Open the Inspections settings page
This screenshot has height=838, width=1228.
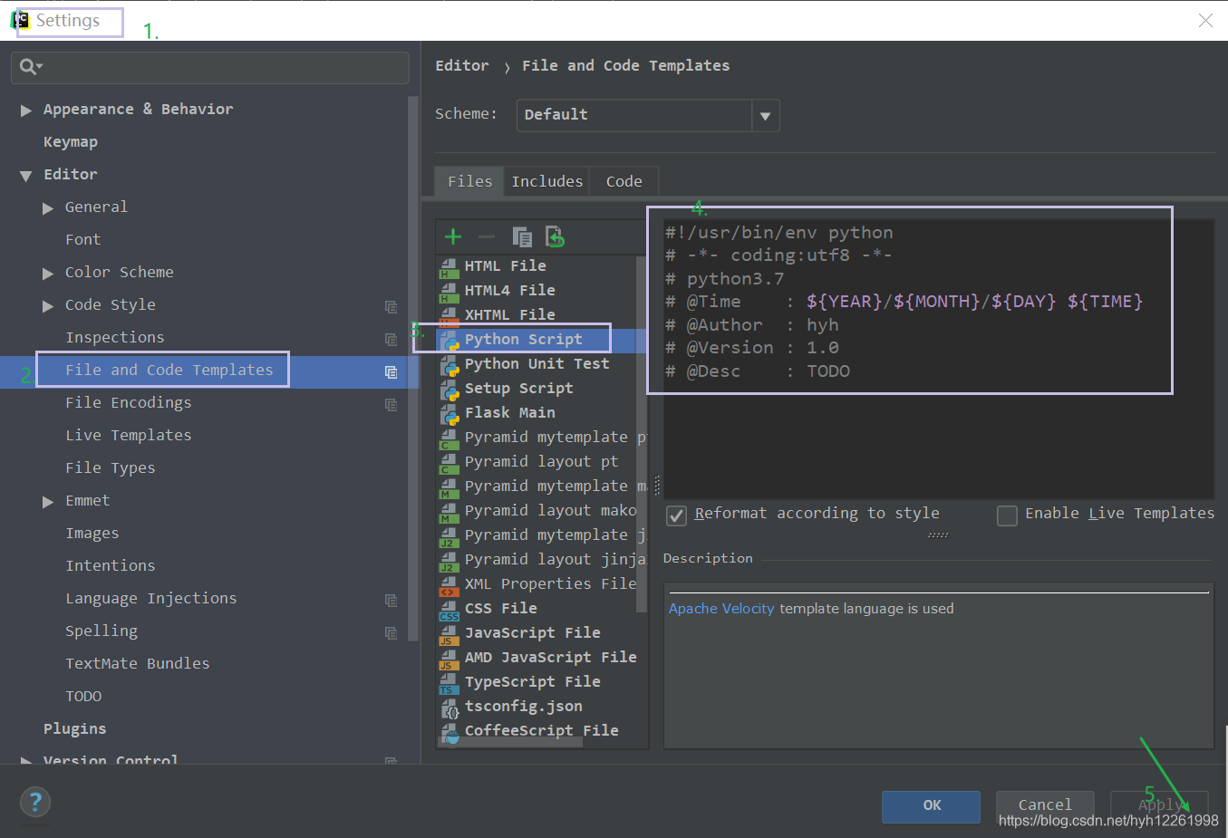[115, 337]
